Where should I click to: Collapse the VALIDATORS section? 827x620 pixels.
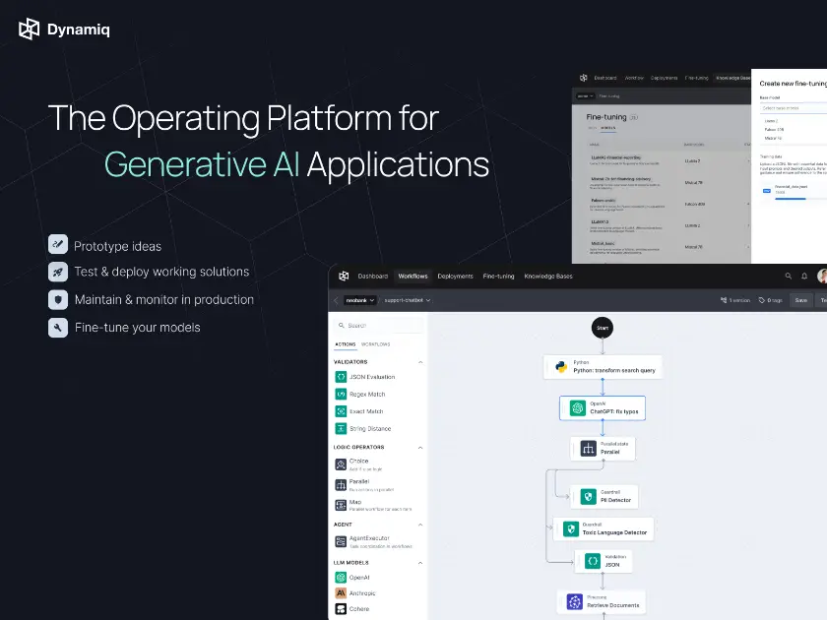pos(421,361)
